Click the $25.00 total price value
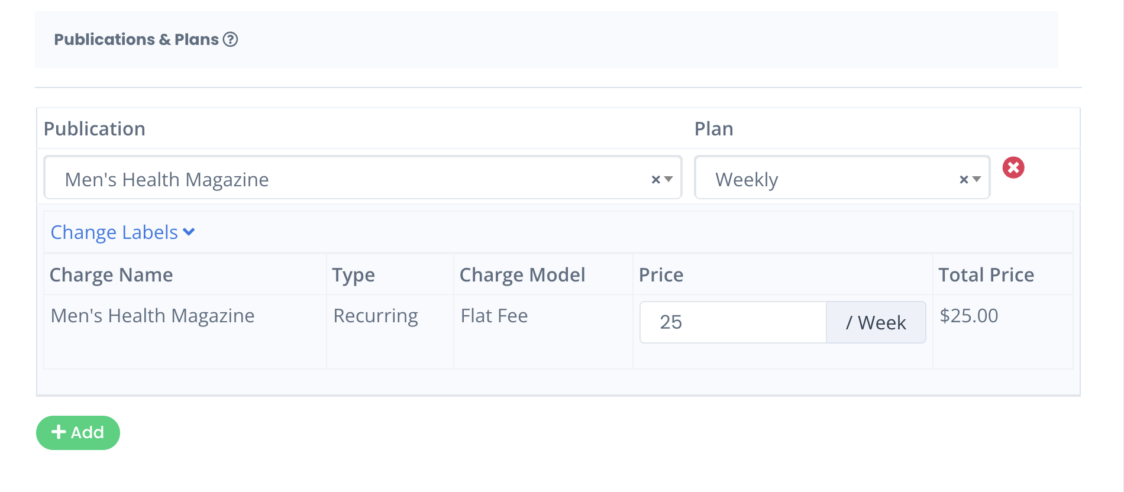 point(969,316)
